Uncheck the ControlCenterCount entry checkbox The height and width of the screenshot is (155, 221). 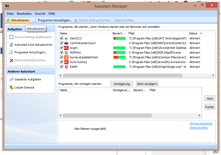(x=61, y=43)
